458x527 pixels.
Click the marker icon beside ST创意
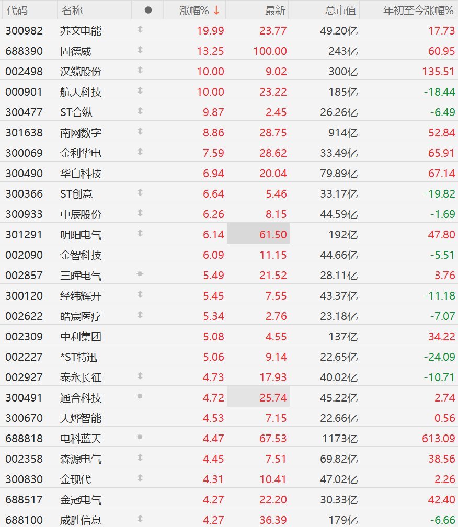[x=140, y=192]
